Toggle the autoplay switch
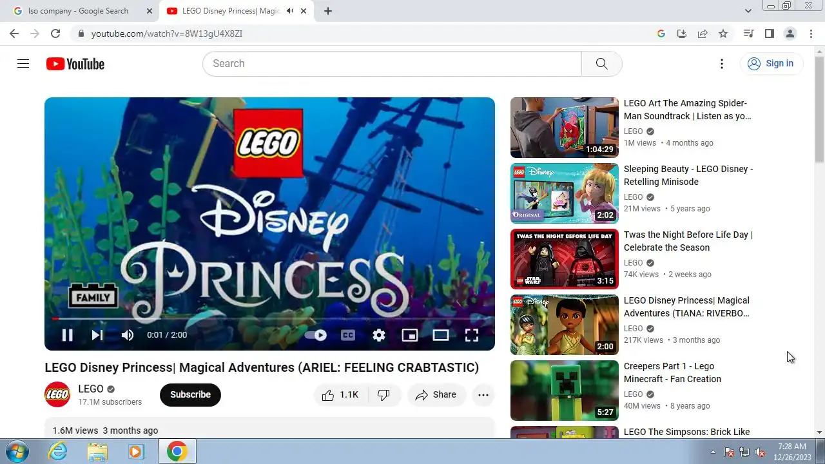This screenshot has height=464, width=825. coord(316,335)
